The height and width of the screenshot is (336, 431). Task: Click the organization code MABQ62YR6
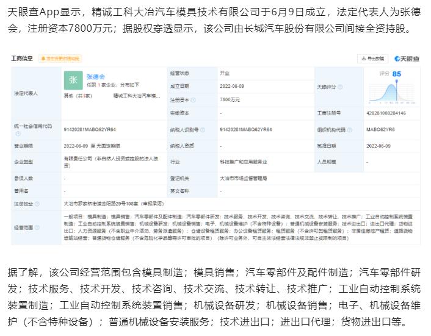[x=380, y=129]
